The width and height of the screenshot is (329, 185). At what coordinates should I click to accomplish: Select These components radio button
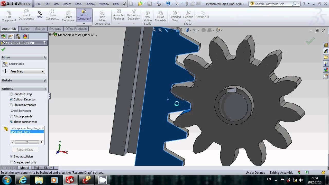click(x=11, y=122)
